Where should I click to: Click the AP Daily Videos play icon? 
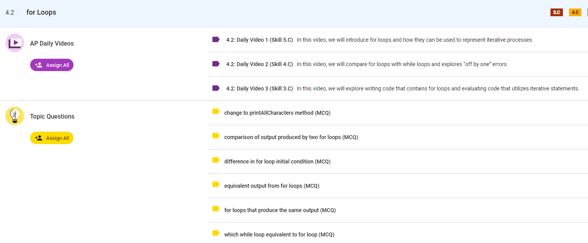(15, 43)
